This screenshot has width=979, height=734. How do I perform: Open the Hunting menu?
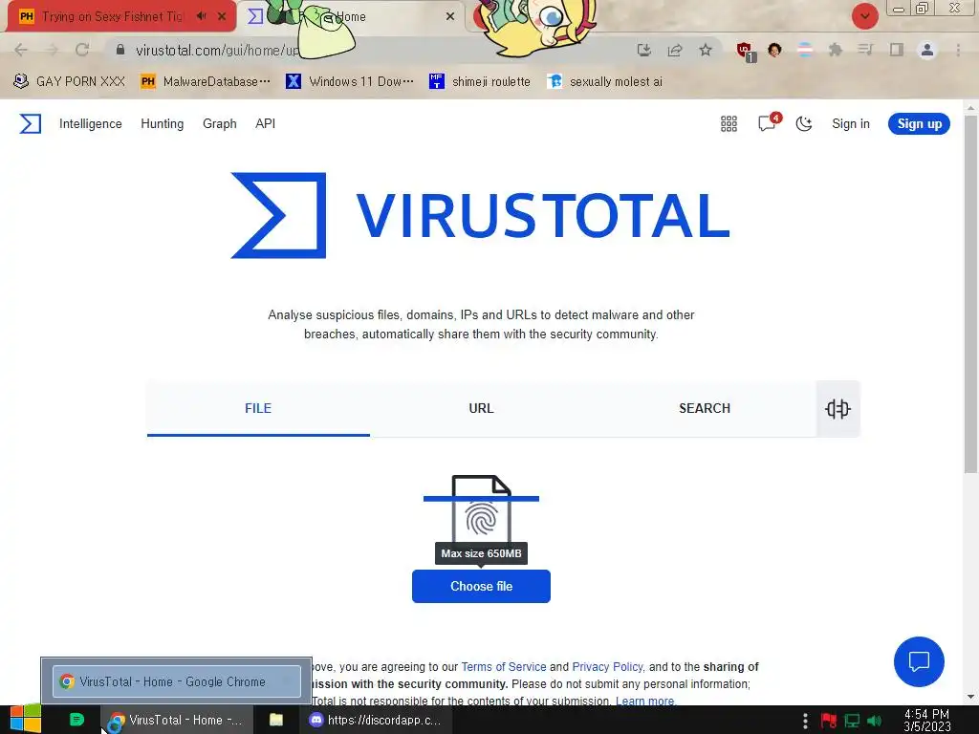pyautogui.click(x=163, y=123)
